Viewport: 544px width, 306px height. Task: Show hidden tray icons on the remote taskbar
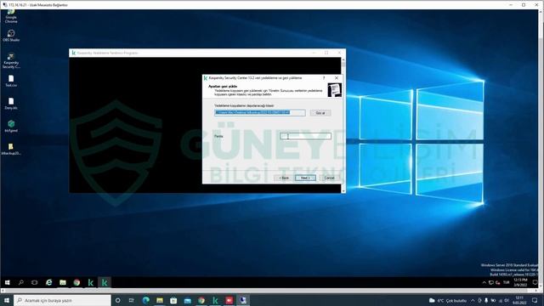(484, 283)
